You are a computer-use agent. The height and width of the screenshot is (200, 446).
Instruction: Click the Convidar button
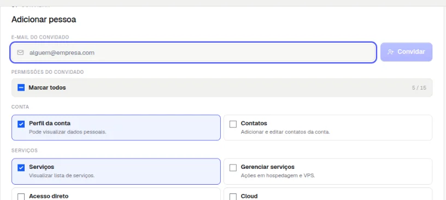(407, 52)
